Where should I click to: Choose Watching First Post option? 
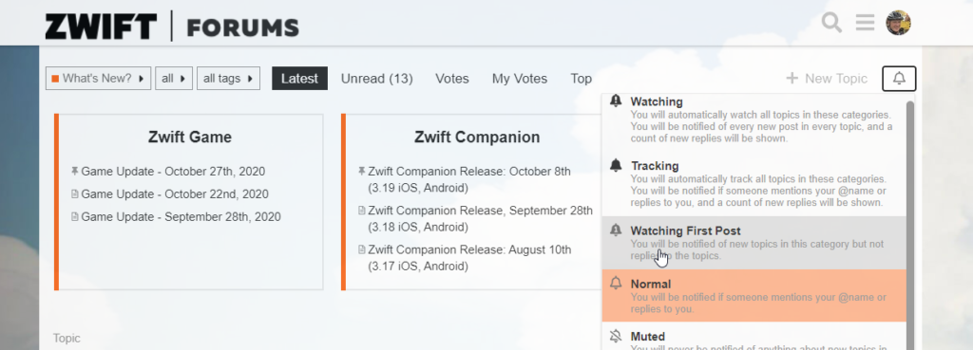pyautogui.click(x=754, y=243)
